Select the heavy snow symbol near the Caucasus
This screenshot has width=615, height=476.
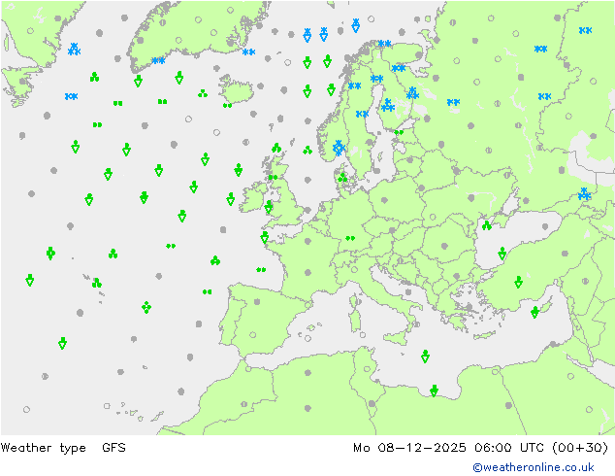(584, 193)
